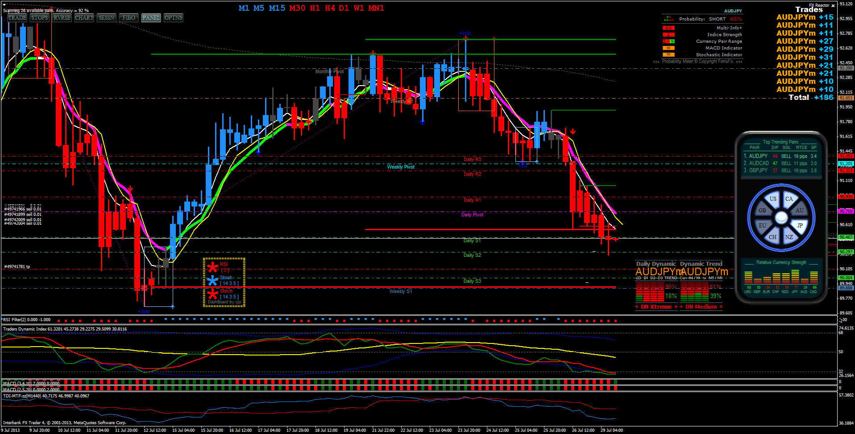Click the Currency Pair Range label

click(719, 41)
